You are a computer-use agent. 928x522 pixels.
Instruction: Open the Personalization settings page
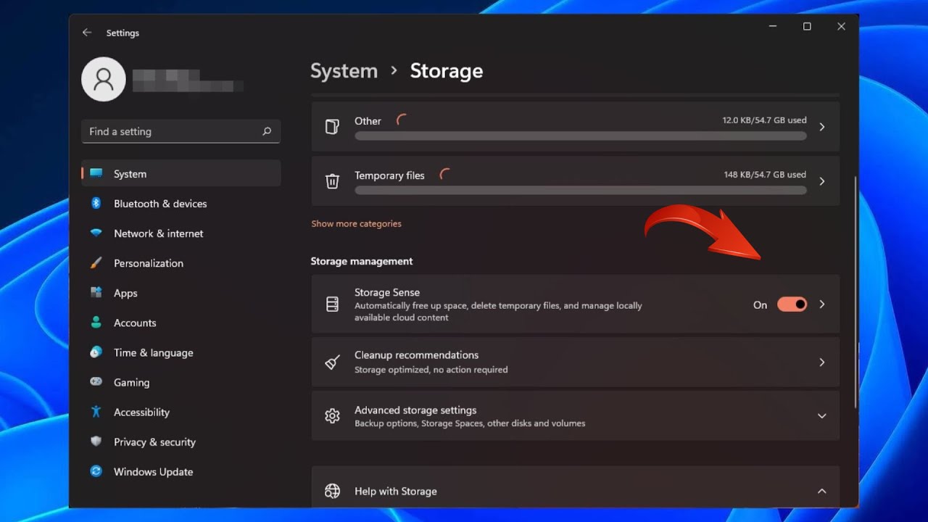click(148, 263)
